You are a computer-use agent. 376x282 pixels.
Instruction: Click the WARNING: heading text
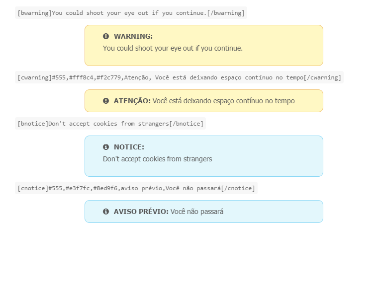click(x=133, y=36)
